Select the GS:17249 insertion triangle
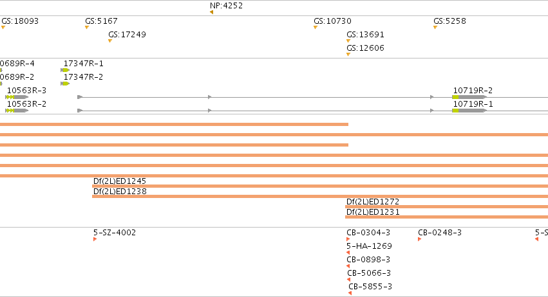Screen dimensions: 548x297 click(110, 41)
